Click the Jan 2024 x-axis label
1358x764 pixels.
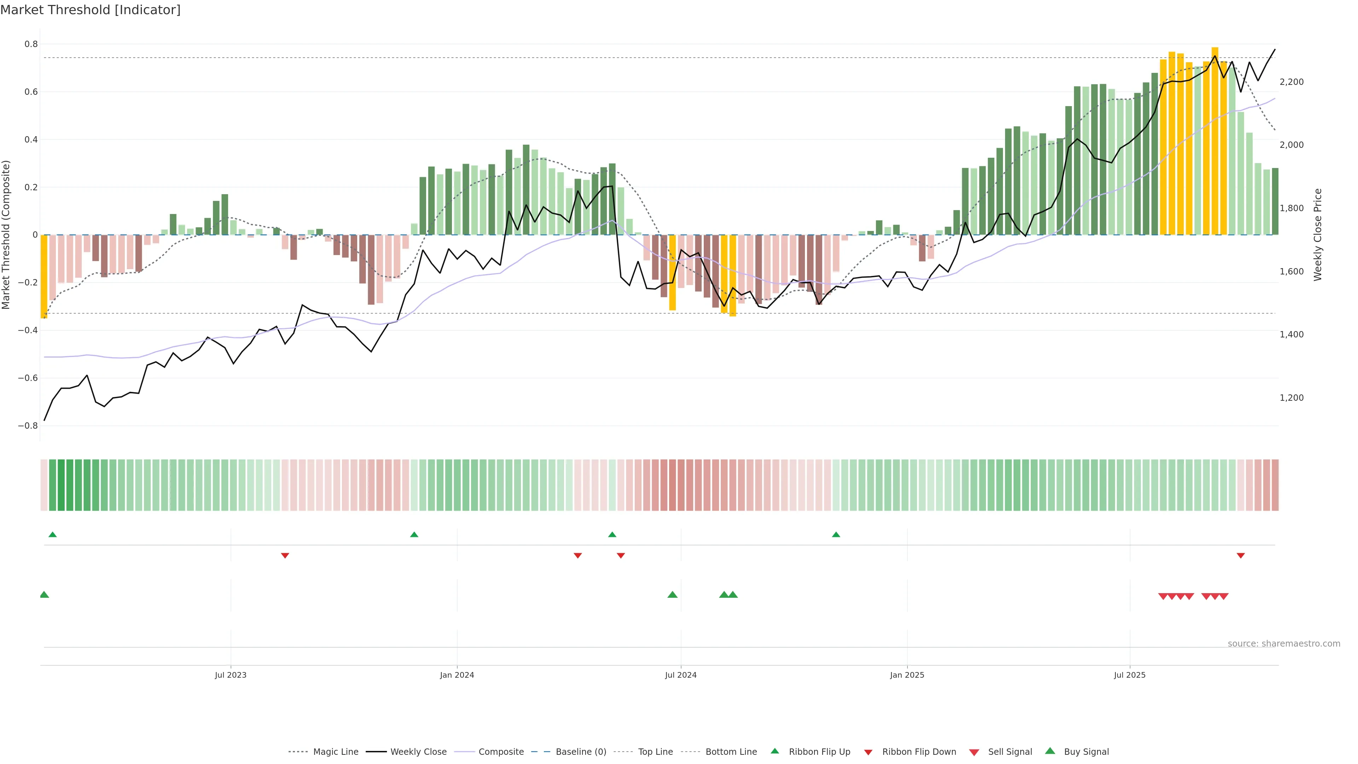(457, 675)
